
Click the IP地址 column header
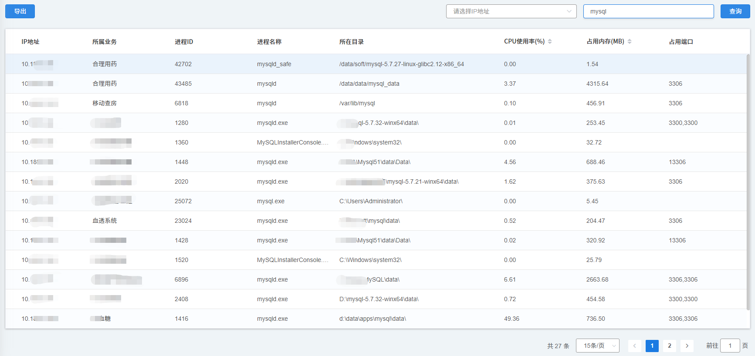(x=30, y=42)
